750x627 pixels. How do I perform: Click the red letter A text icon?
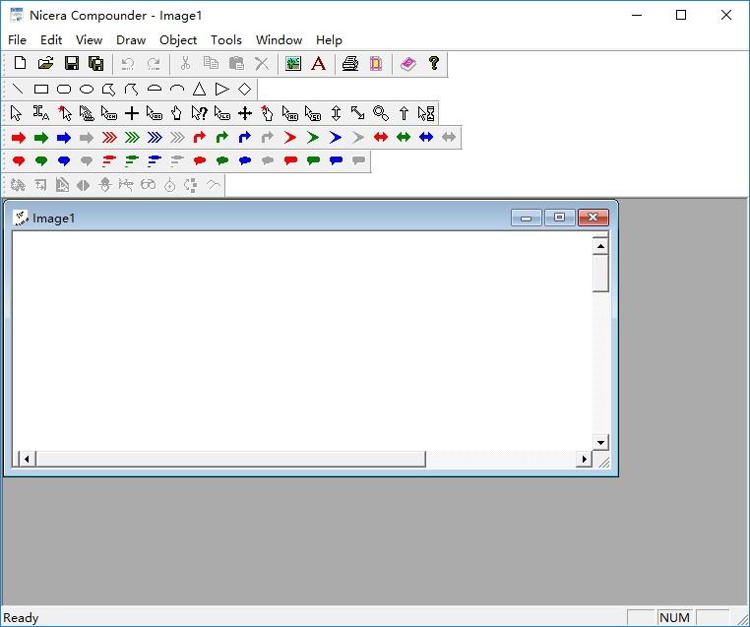pos(319,64)
